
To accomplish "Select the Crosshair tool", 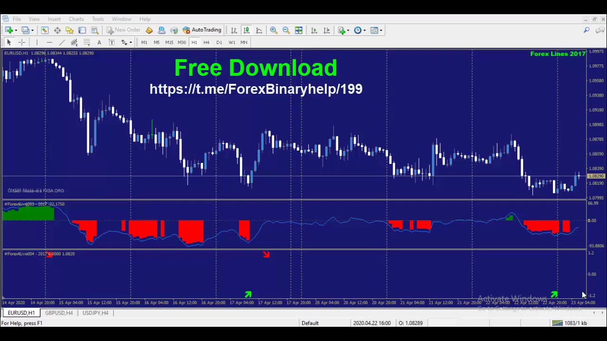I will click(x=21, y=43).
